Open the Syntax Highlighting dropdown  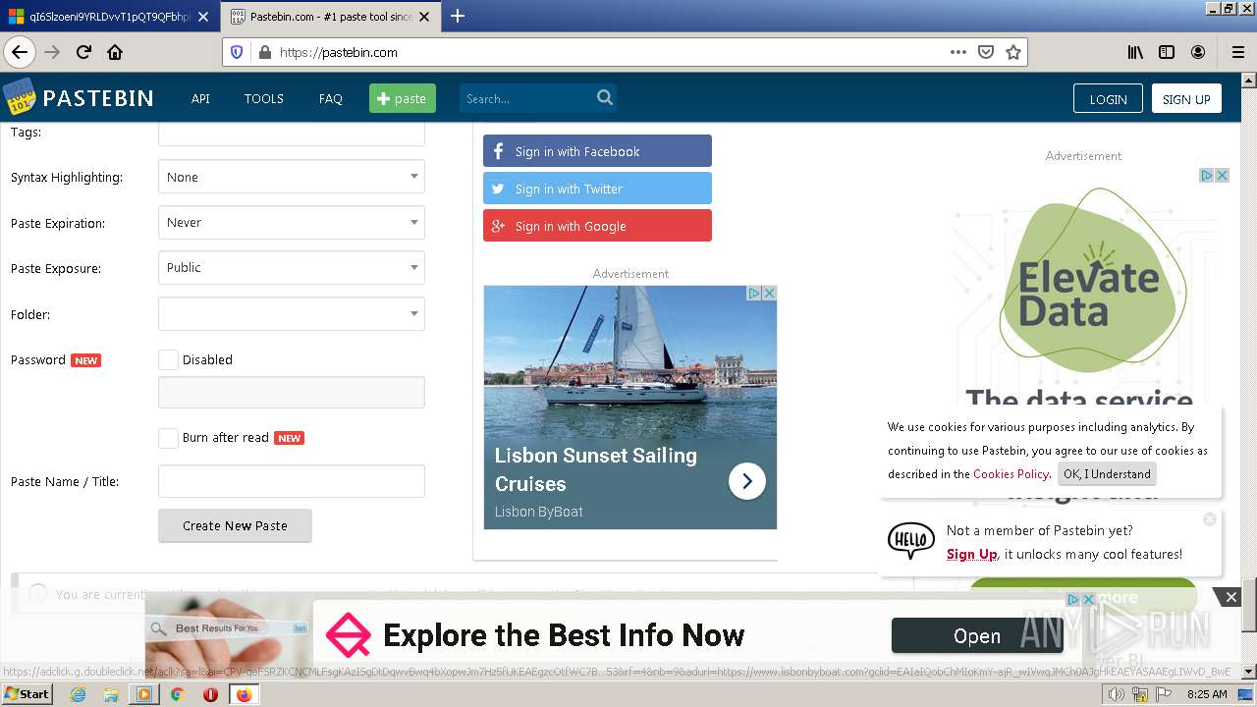(292, 177)
